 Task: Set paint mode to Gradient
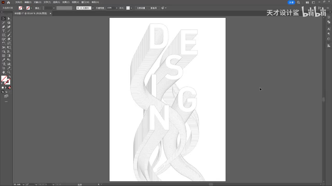tap(6, 88)
